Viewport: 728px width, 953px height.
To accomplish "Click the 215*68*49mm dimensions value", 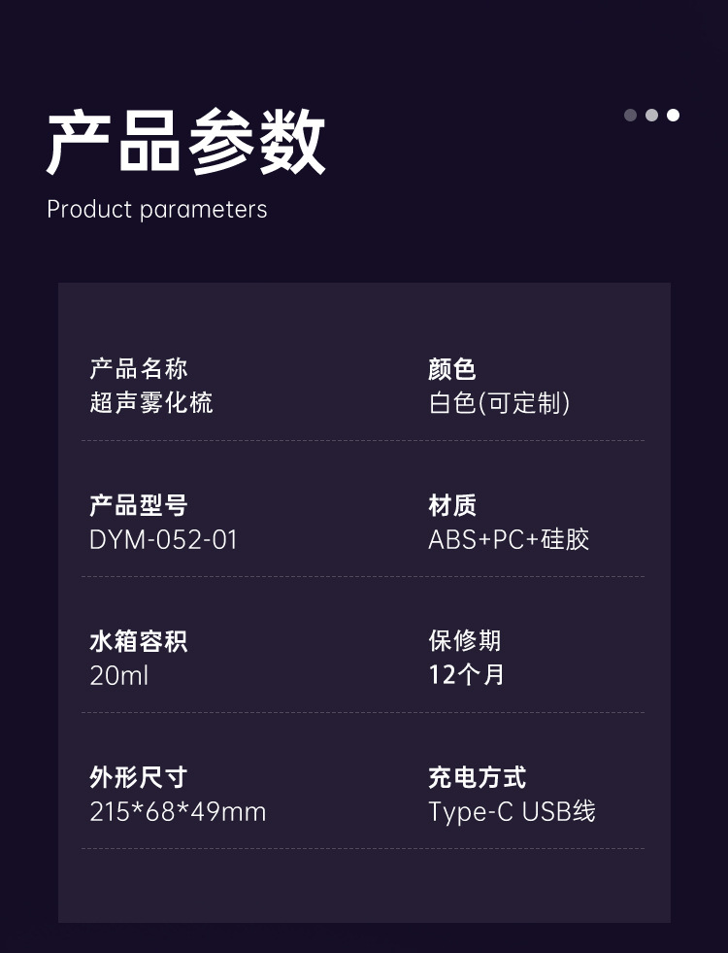I will (x=178, y=811).
